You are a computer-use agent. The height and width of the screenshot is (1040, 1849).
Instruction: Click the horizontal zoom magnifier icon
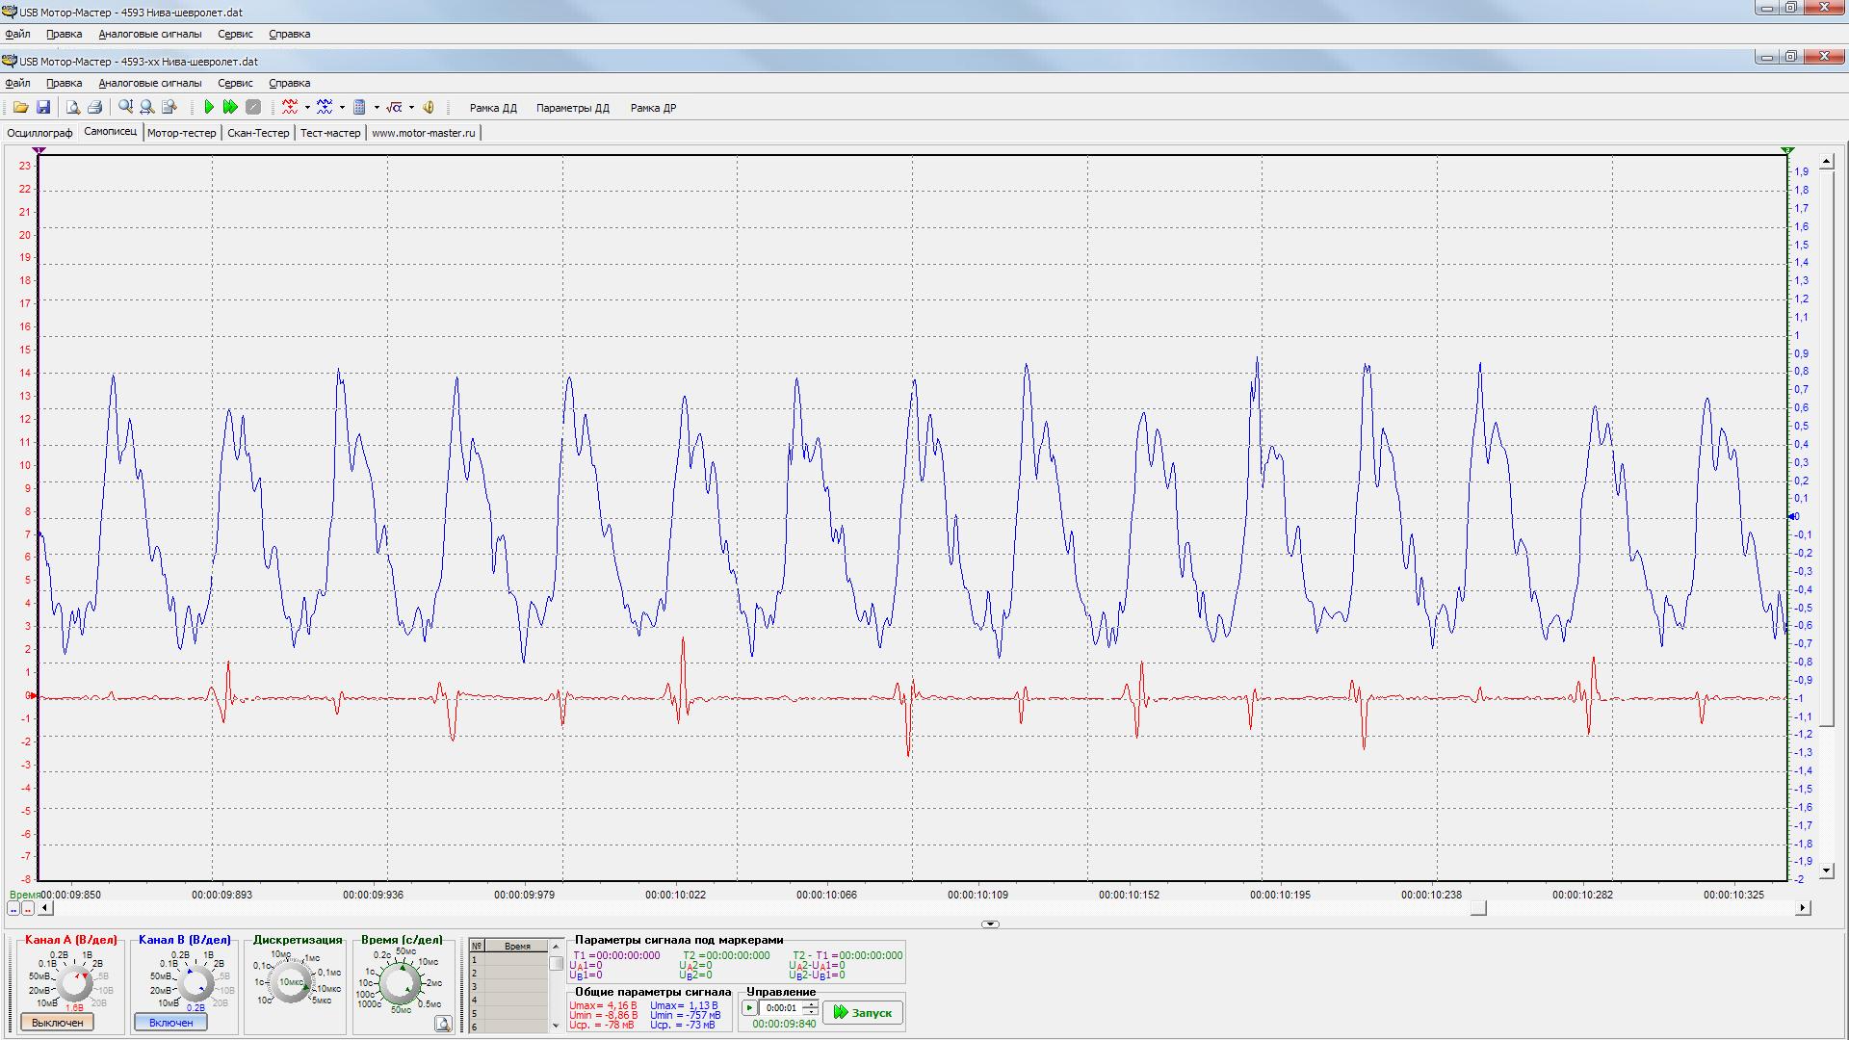tap(147, 107)
